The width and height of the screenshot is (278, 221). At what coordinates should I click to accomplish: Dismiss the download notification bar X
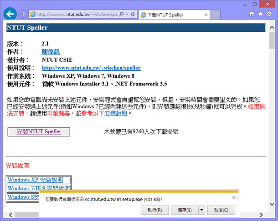point(234,198)
